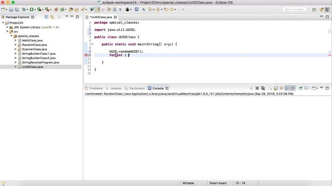Click the Package Explorer tab
The image size is (332, 186).
coord(17,17)
